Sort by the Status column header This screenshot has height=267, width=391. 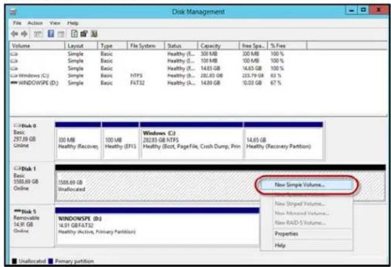click(181, 46)
